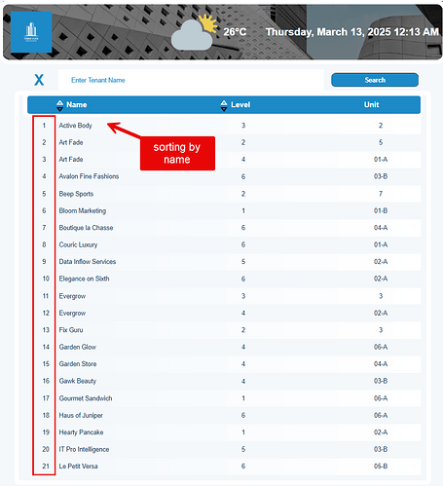
Task: Select the Unit column header
Action: tap(371, 104)
